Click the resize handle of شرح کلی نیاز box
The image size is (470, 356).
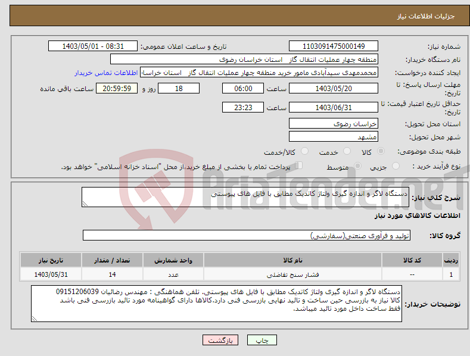[85, 204]
